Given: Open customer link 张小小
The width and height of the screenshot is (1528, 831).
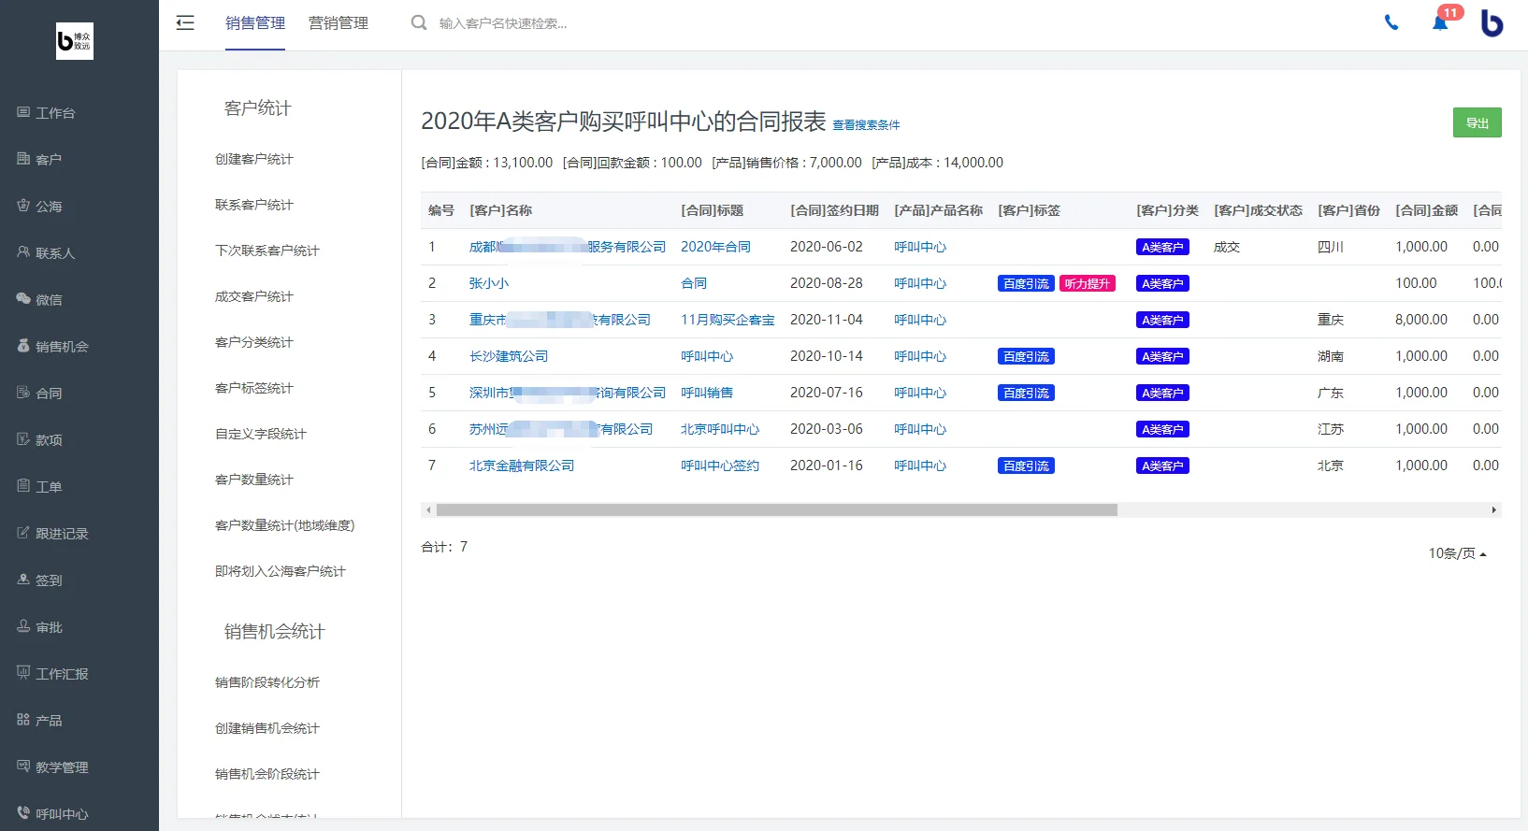Looking at the screenshot, I should tap(489, 283).
